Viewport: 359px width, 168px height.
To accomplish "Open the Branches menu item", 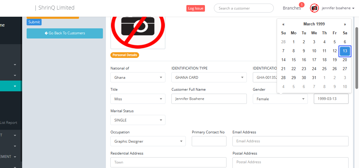I will (292, 8).
